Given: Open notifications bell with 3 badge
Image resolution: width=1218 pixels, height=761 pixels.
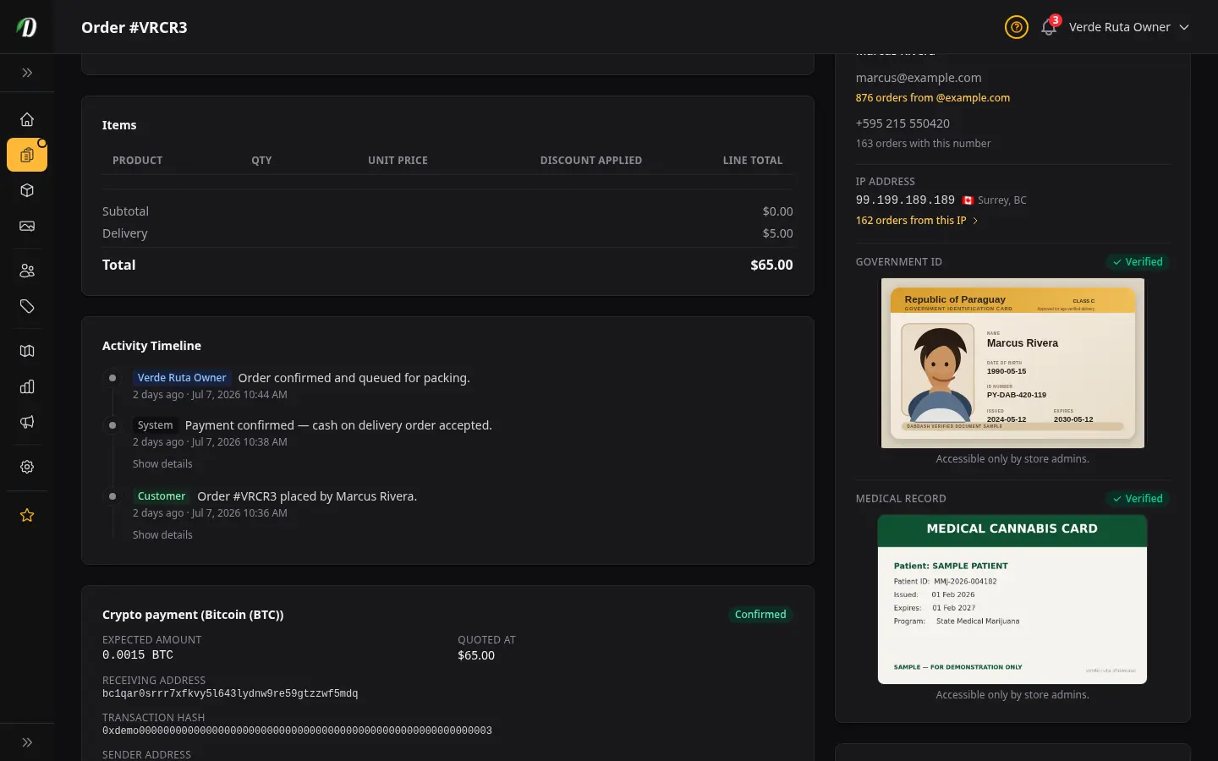Looking at the screenshot, I should (1050, 26).
